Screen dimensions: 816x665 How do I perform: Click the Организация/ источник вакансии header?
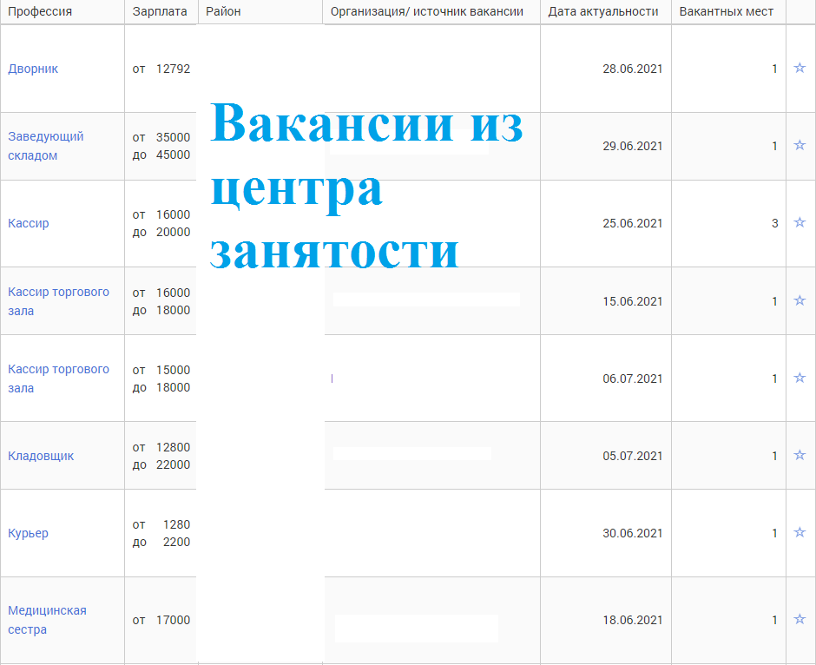(427, 11)
